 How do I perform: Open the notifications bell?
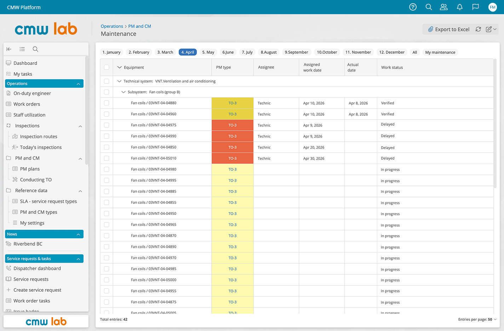[x=460, y=7]
